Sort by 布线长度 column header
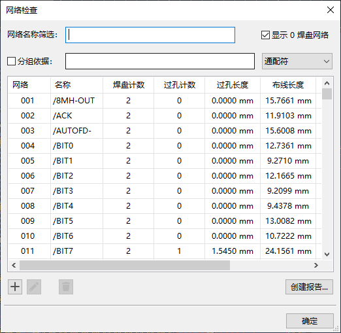 pos(288,85)
